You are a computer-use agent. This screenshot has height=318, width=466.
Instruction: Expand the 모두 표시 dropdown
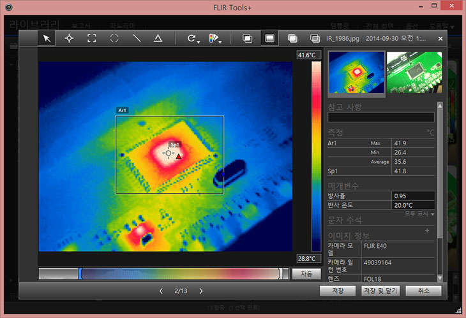click(x=419, y=213)
